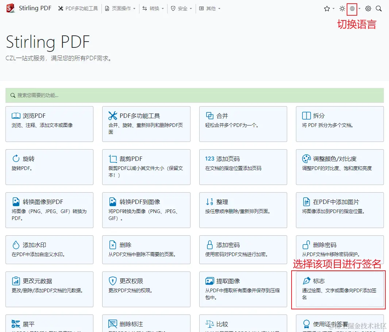389x332 pixels.
Task: Click the palette icon beside 调整颜色/对比度
Action: click(307, 159)
